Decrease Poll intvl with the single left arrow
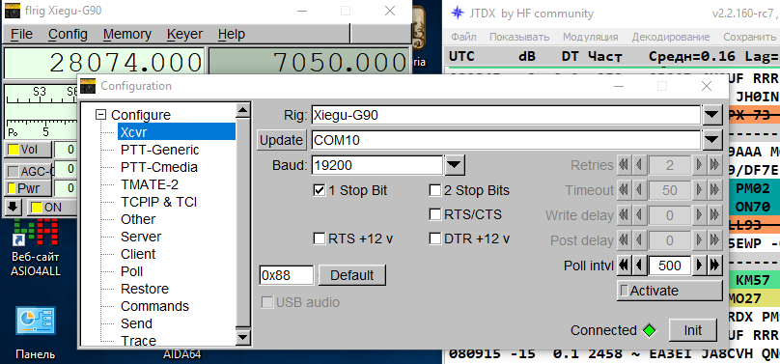Screen dimensions: 780x364 click(639, 266)
